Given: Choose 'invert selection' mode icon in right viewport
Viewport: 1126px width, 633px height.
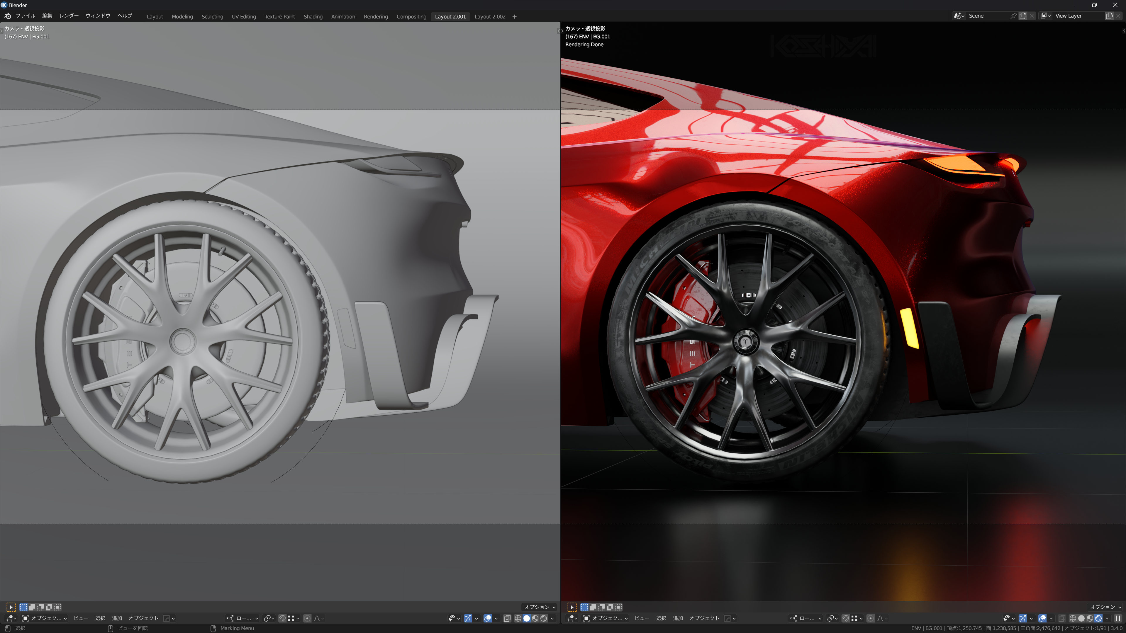Looking at the screenshot, I should click(x=610, y=607).
